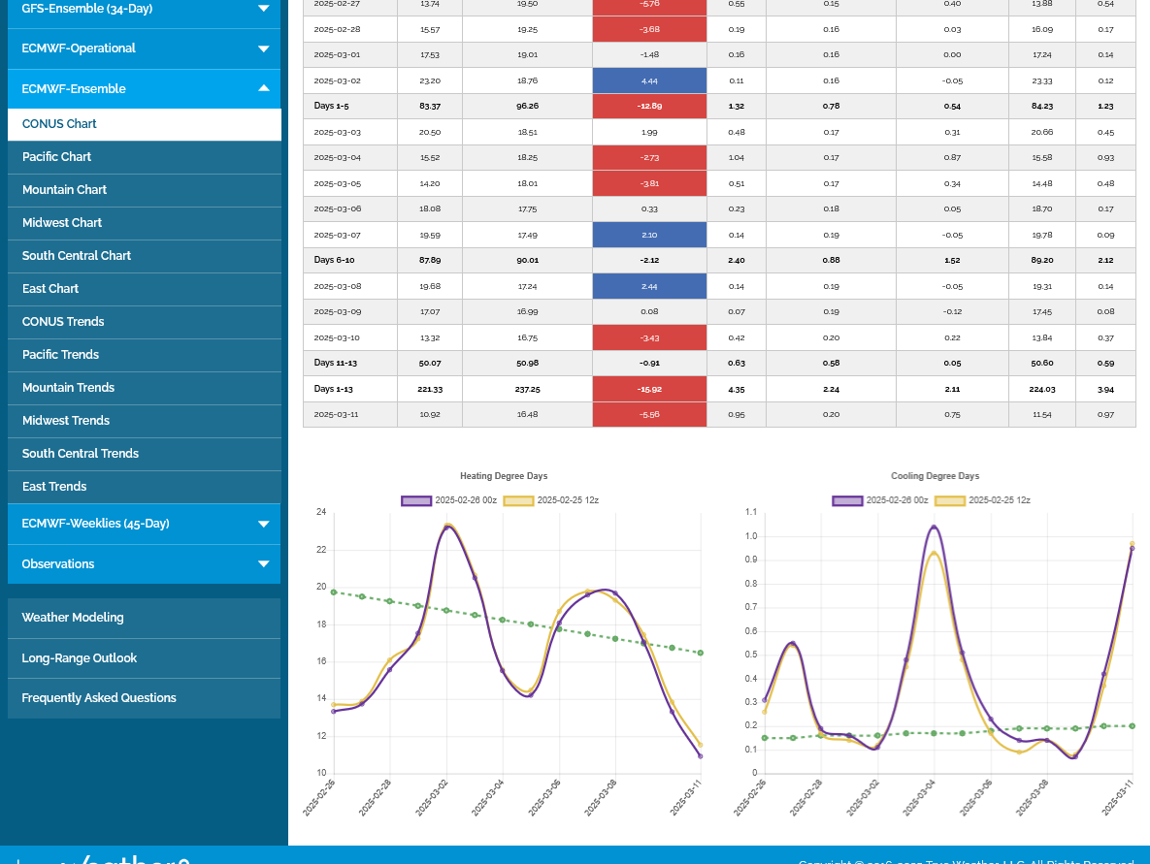Click purple swatch in Heating Degree Days legend
This screenshot has height=864, width=1150.
click(416, 501)
